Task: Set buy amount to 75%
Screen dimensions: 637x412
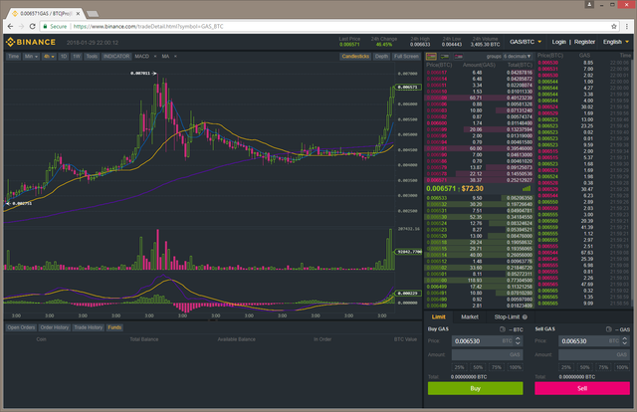Action: (497, 367)
